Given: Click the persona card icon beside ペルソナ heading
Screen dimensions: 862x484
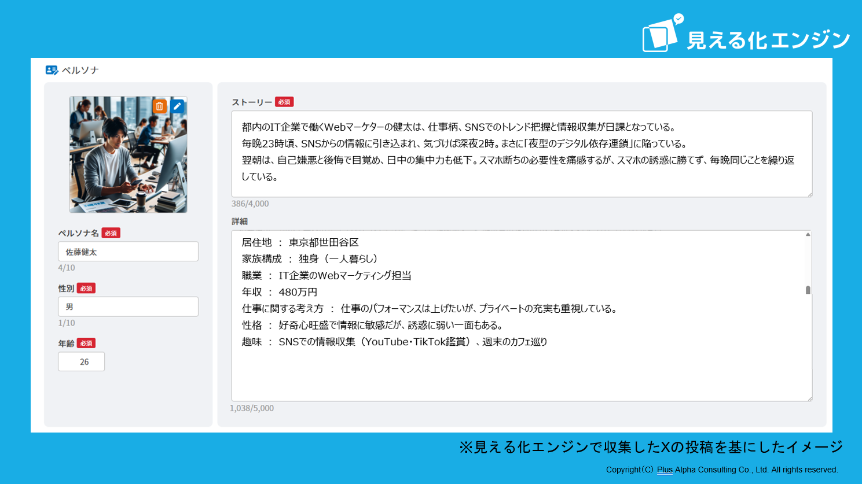Looking at the screenshot, I should [52, 70].
